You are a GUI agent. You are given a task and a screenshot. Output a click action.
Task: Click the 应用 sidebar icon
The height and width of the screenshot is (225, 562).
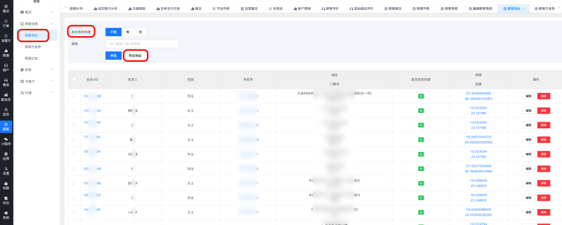point(5,156)
